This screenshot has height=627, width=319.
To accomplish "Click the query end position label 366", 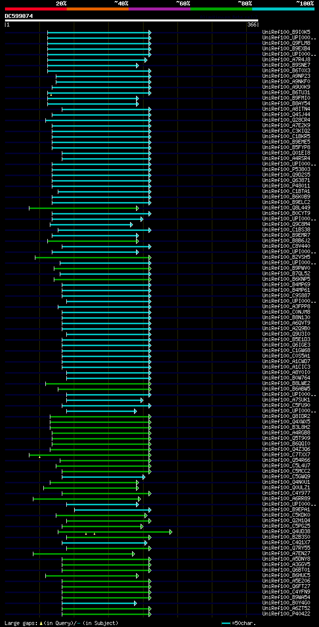I will (252, 24).
